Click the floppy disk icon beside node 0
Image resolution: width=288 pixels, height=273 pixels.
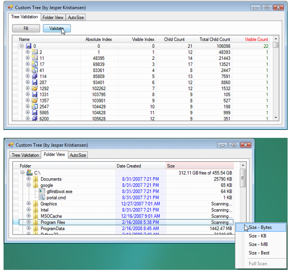pos(28,46)
